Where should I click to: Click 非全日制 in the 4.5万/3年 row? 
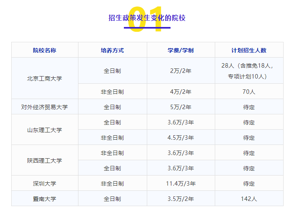(x=112, y=138)
